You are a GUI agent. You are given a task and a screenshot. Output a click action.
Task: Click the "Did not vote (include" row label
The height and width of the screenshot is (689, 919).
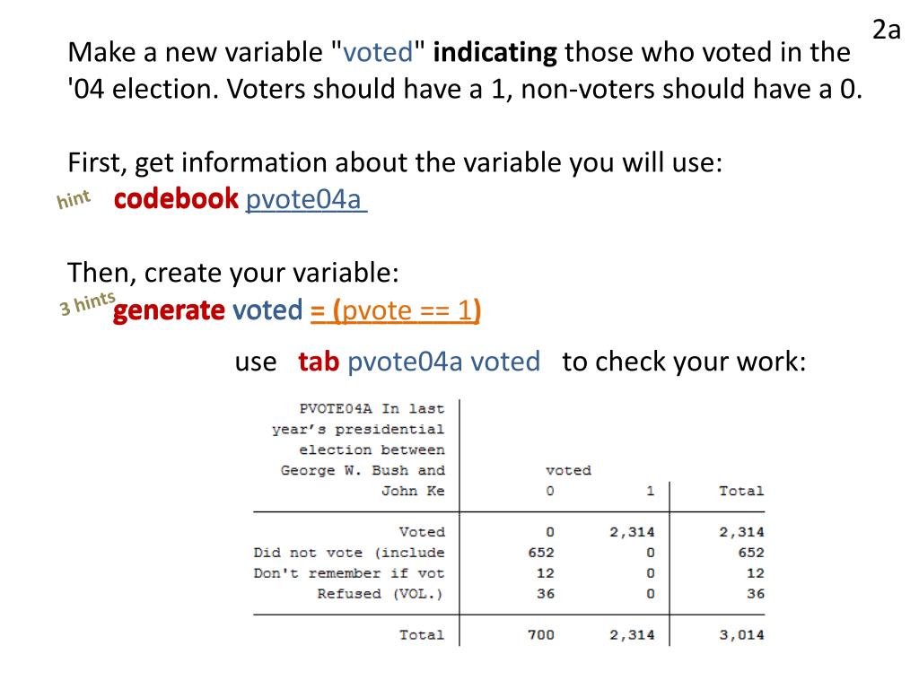(x=349, y=553)
